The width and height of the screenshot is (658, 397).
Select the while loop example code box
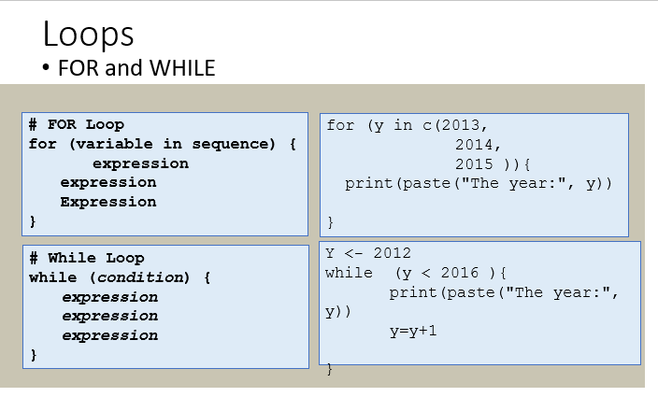[479, 303]
